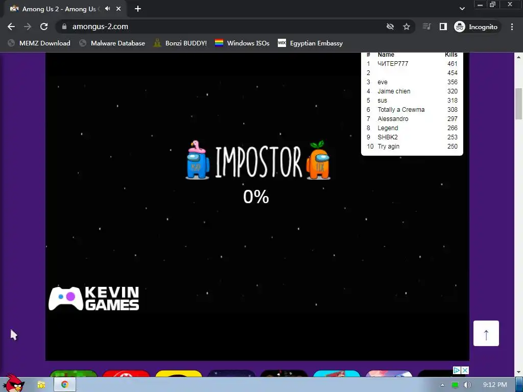Select the Among Us 2 browser tab
523x392 pixels.
65,9
